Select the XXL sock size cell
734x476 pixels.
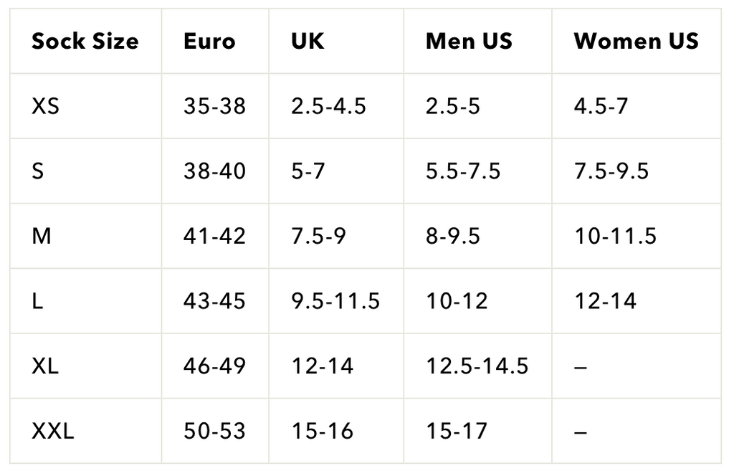(53, 431)
